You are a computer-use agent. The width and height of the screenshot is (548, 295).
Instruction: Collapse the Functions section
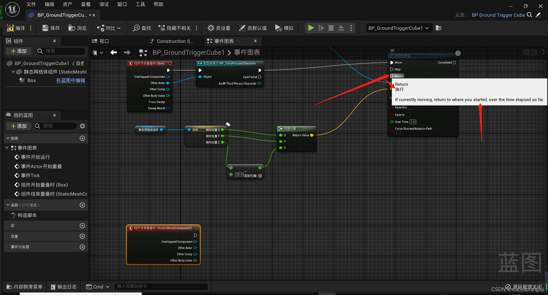pyautogui.click(x=8, y=205)
